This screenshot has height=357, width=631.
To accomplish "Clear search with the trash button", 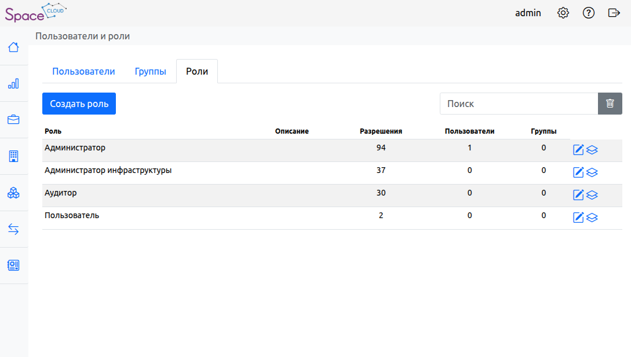I will [x=610, y=104].
